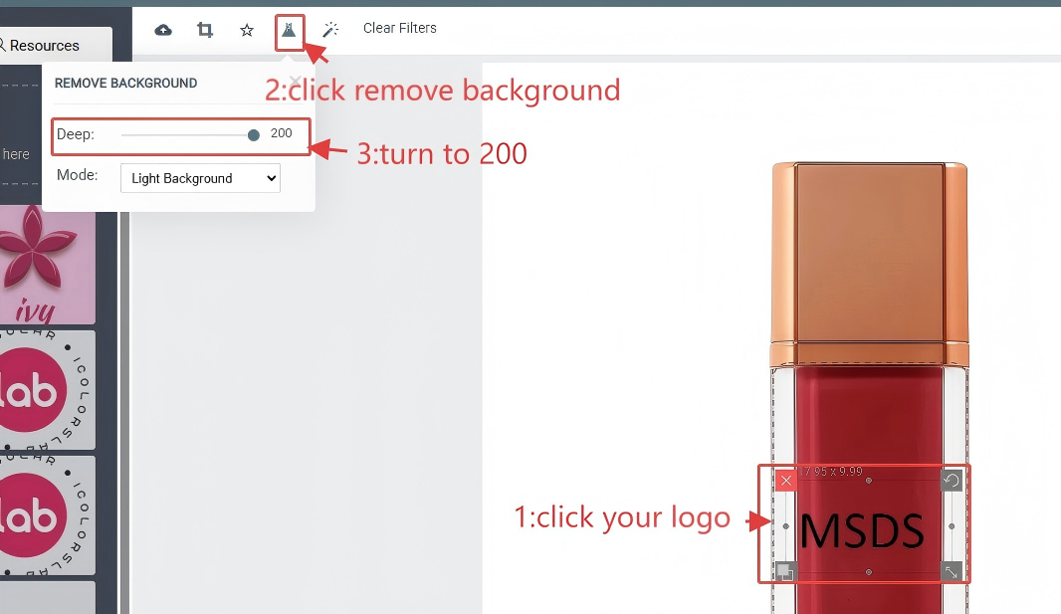Click the resize handle on MSDS logo
The width and height of the screenshot is (1061, 614).
pyautogui.click(x=952, y=571)
